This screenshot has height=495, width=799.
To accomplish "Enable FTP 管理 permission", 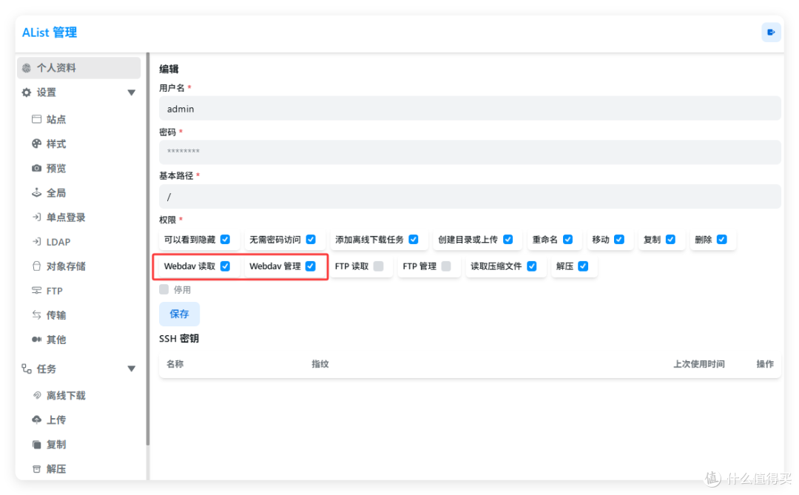I will 446,266.
